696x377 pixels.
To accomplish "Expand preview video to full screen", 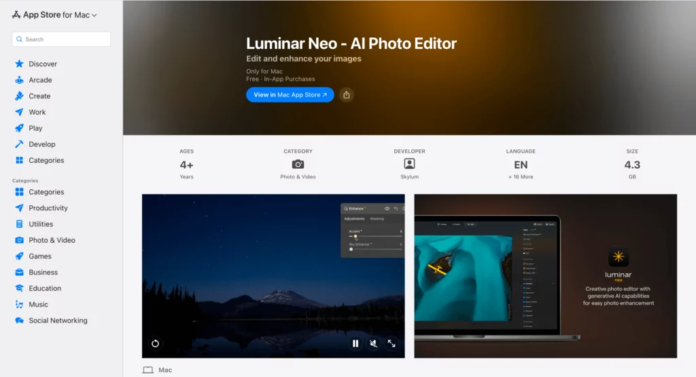I will click(x=391, y=343).
